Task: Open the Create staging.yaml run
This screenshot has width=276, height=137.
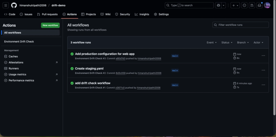Action: pyautogui.click(x=89, y=68)
